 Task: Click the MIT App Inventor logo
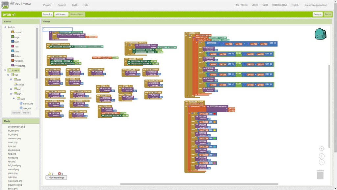coord(5,5)
